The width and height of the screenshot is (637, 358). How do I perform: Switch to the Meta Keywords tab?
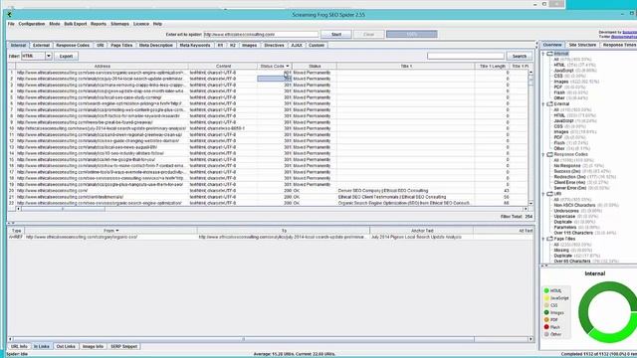tap(195, 45)
